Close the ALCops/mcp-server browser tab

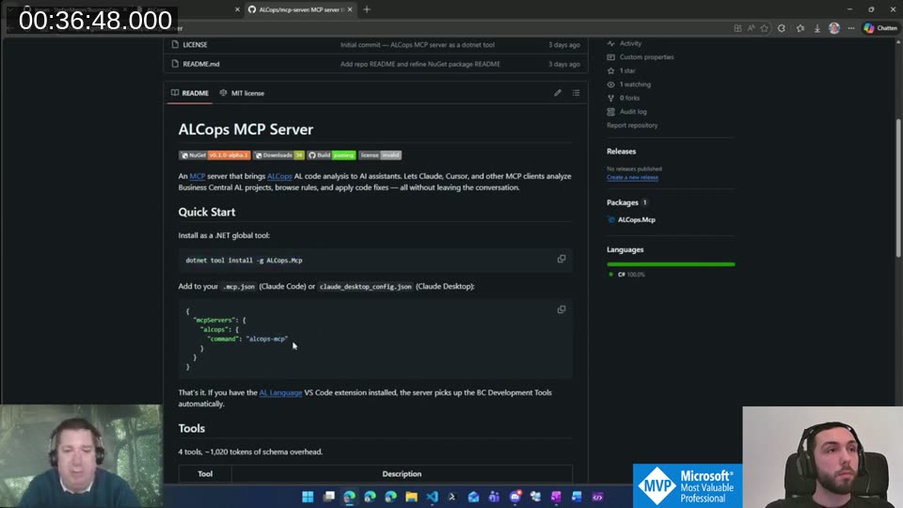[350, 9]
